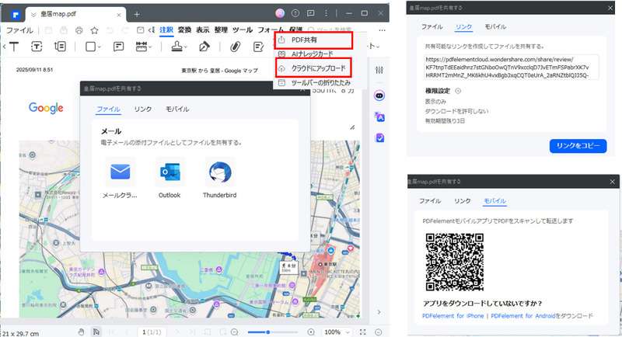Screen dimensions: 622x337
Task: Click the upload arrow icon in title bar
Action: click(x=295, y=13)
